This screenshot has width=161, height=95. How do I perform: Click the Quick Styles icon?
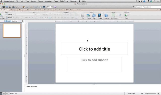pyautogui.click(x=113, y=15)
